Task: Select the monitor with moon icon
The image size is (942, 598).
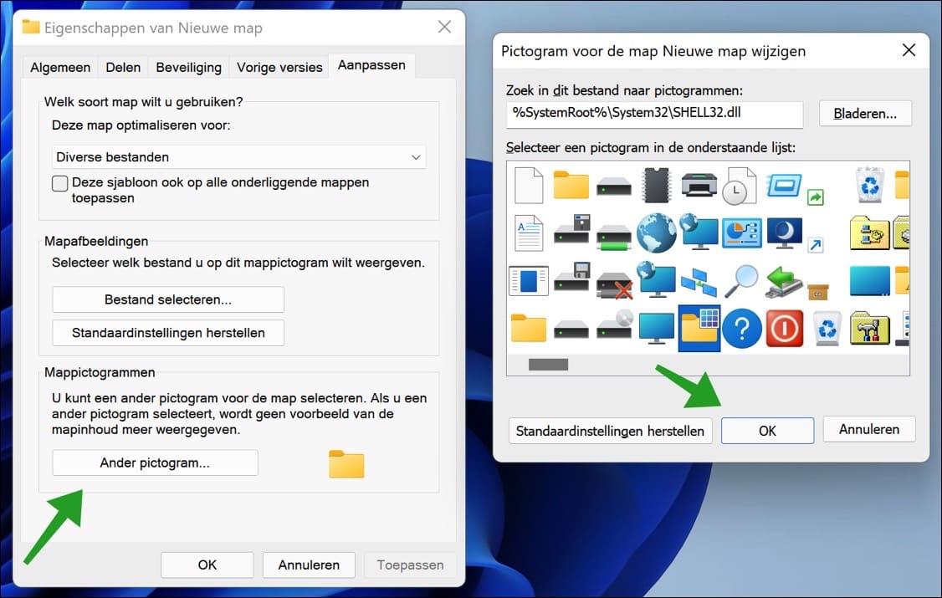Action: point(786,231)
